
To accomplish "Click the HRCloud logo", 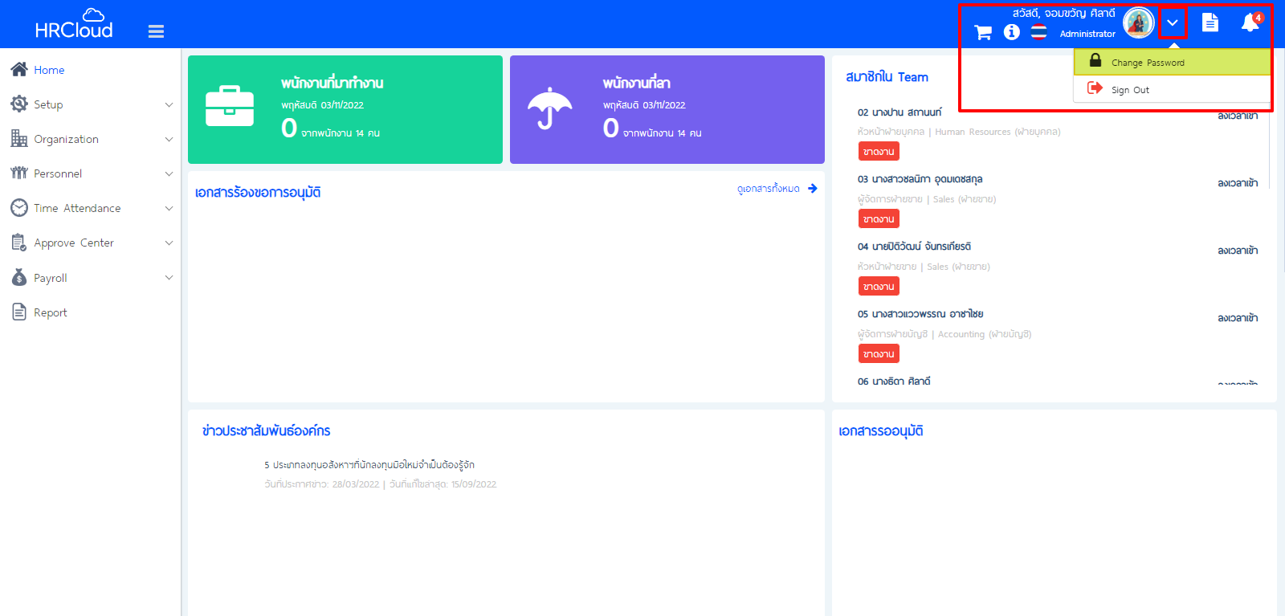I will (x=74, y=24).
